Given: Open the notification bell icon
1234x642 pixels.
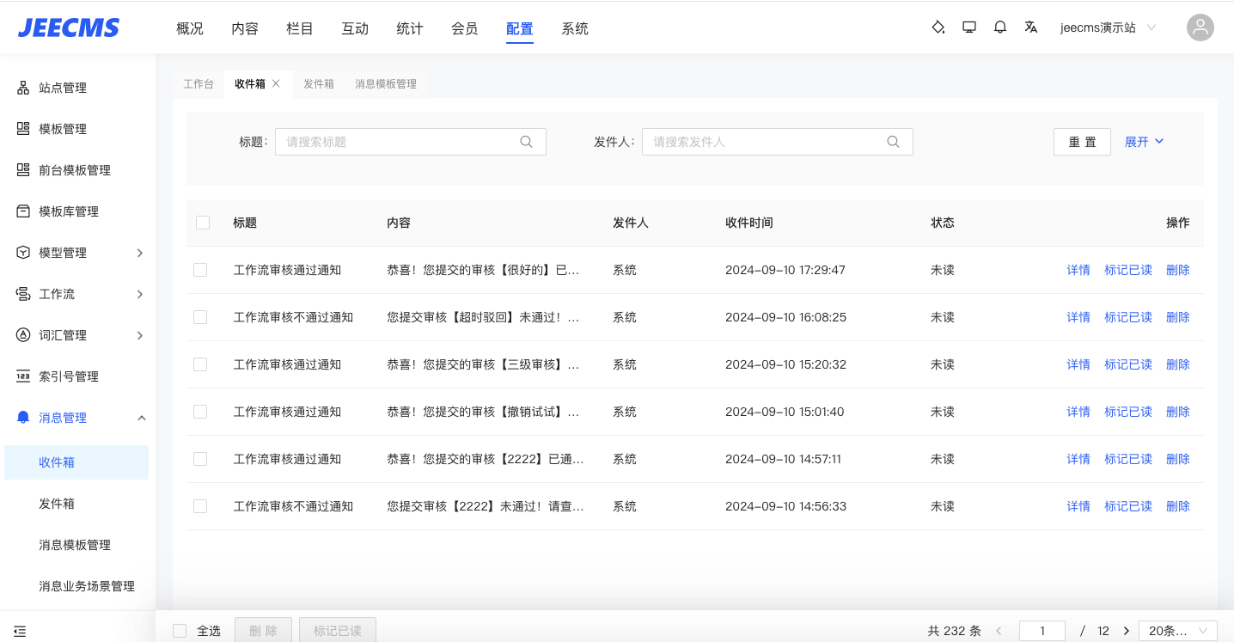Looking at the screenshot, I should (1000, 28).
